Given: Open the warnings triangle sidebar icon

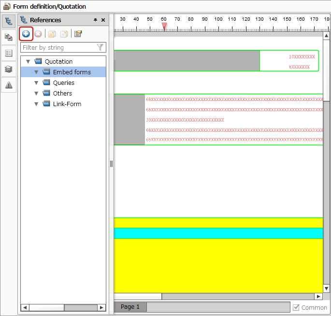Looking at the screenshot, I should tap(9, 85).
